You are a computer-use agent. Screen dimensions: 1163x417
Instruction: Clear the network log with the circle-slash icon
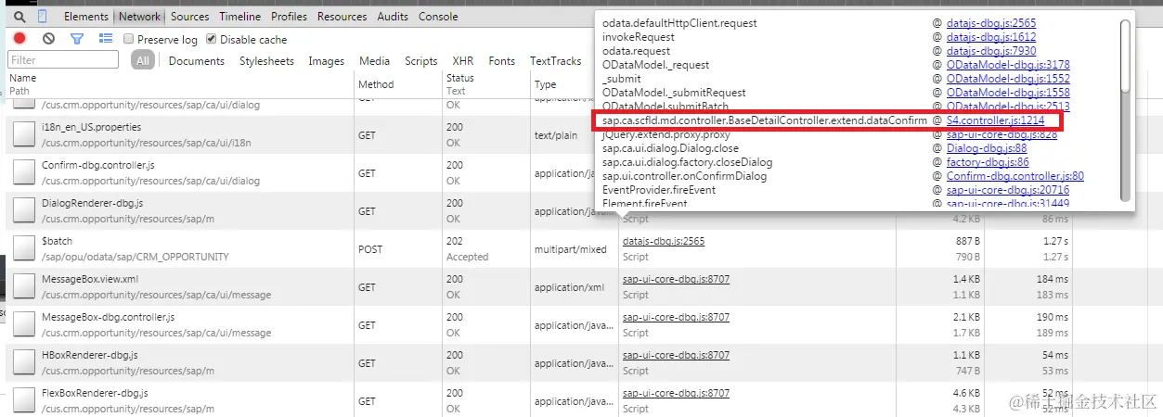coord(48,39)
